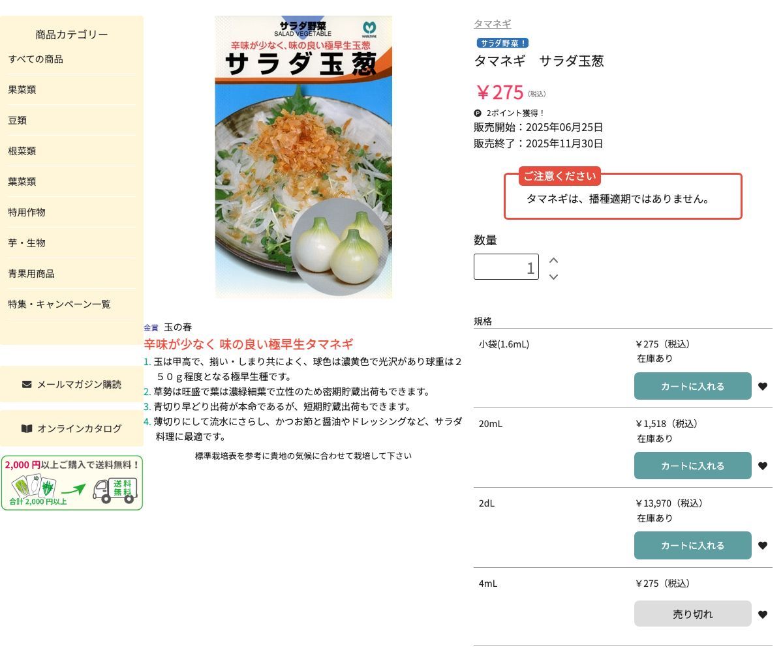
Task: Favorite the 20mL size with the heart icon
Action: pos(763,466)
